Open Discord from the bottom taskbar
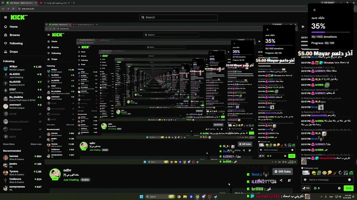Viewport: 357px width, 200px height. (204, 197)
